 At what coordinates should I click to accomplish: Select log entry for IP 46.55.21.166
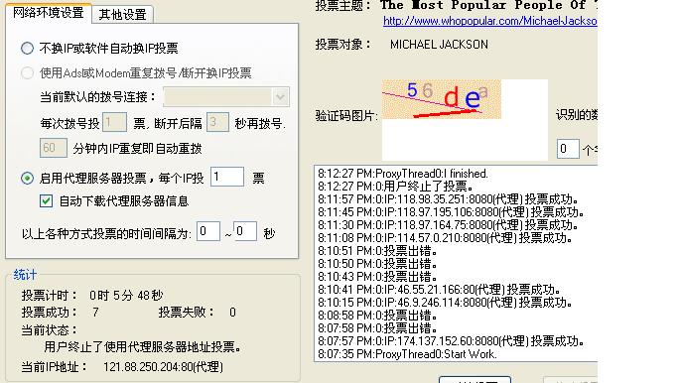(x=439, y=289)
